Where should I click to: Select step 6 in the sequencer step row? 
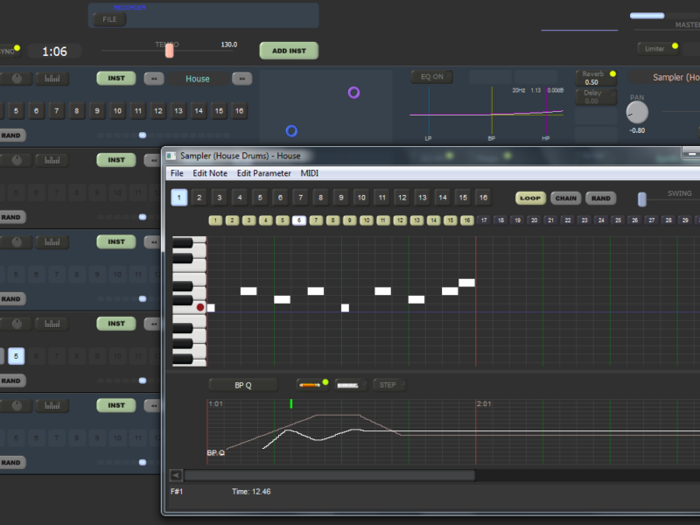(x=299, y=220)
